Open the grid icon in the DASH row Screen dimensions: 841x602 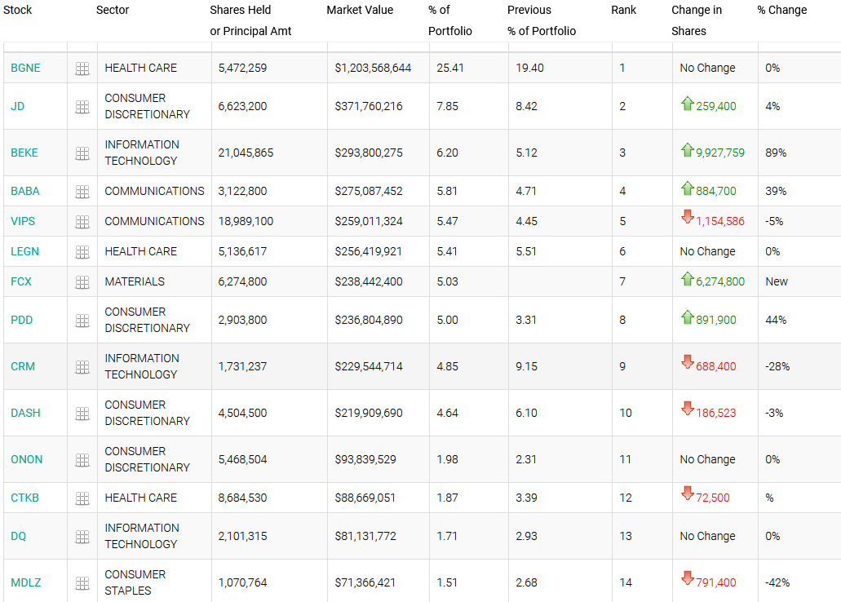pyautogui.click(x=82, y=413)
